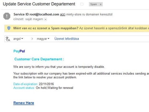This screenshot has height=112, width=149.
Task: Open the magyar target language dropdown
Action: coord(43,39)
